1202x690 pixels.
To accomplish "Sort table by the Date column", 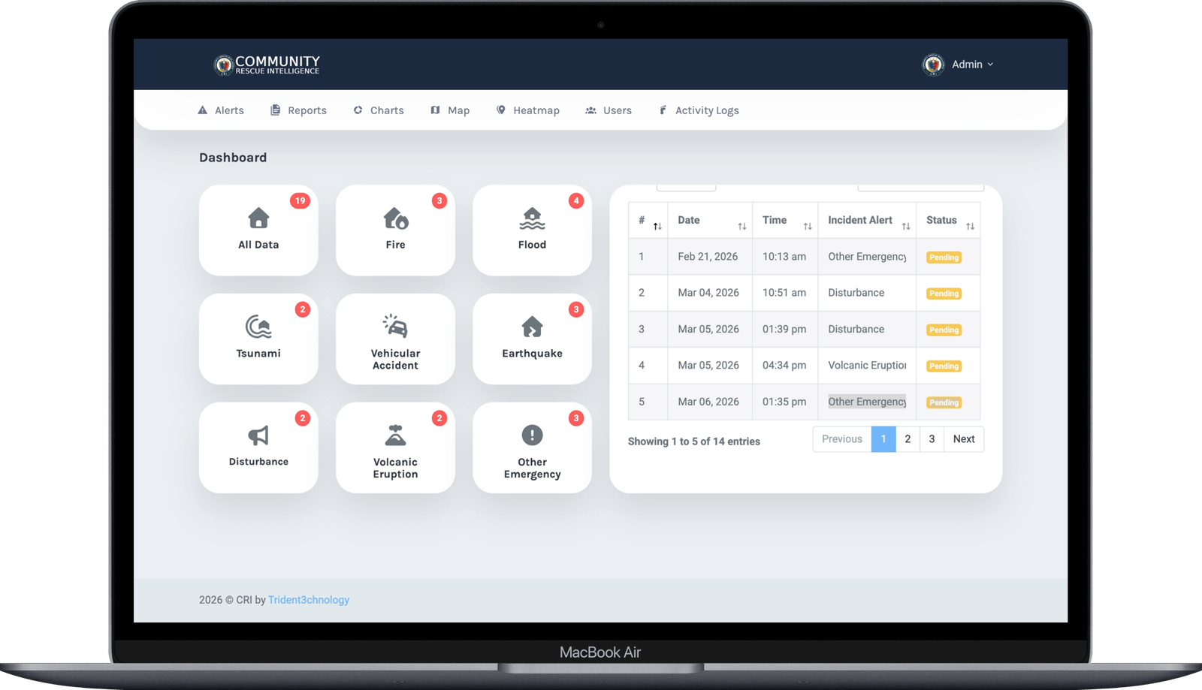I will coord(710,220).
